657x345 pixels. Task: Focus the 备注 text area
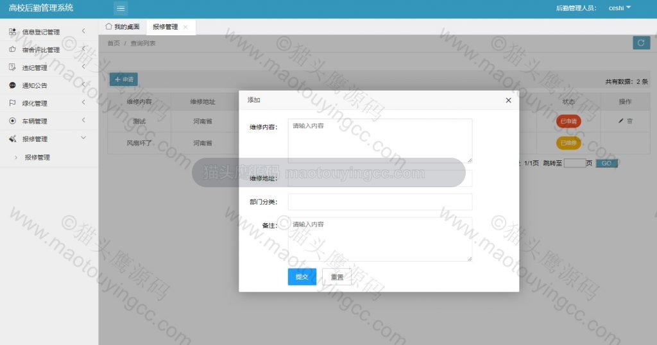coord(380,239)
